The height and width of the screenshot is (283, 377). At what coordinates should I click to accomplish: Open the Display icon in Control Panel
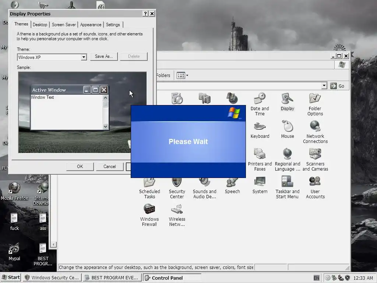[x=287, y=102]
